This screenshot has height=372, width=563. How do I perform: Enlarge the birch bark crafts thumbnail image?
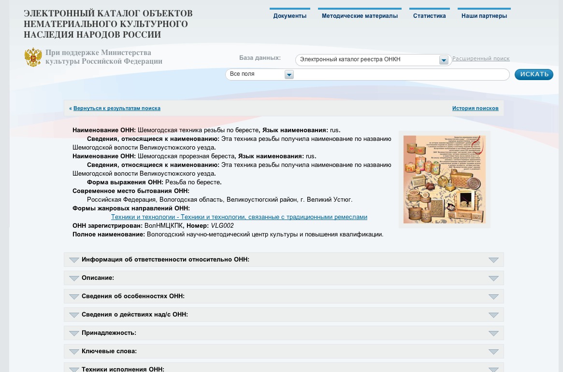pos(445,179)
